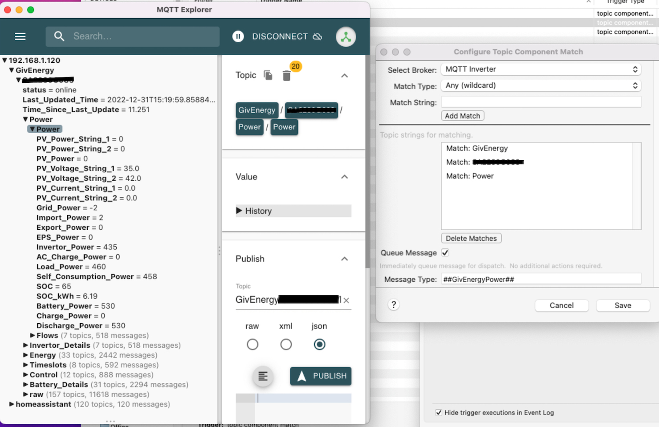Clear the publish topic field with X
The width and height of the screenshot is (659, 427).
(346, 300)
